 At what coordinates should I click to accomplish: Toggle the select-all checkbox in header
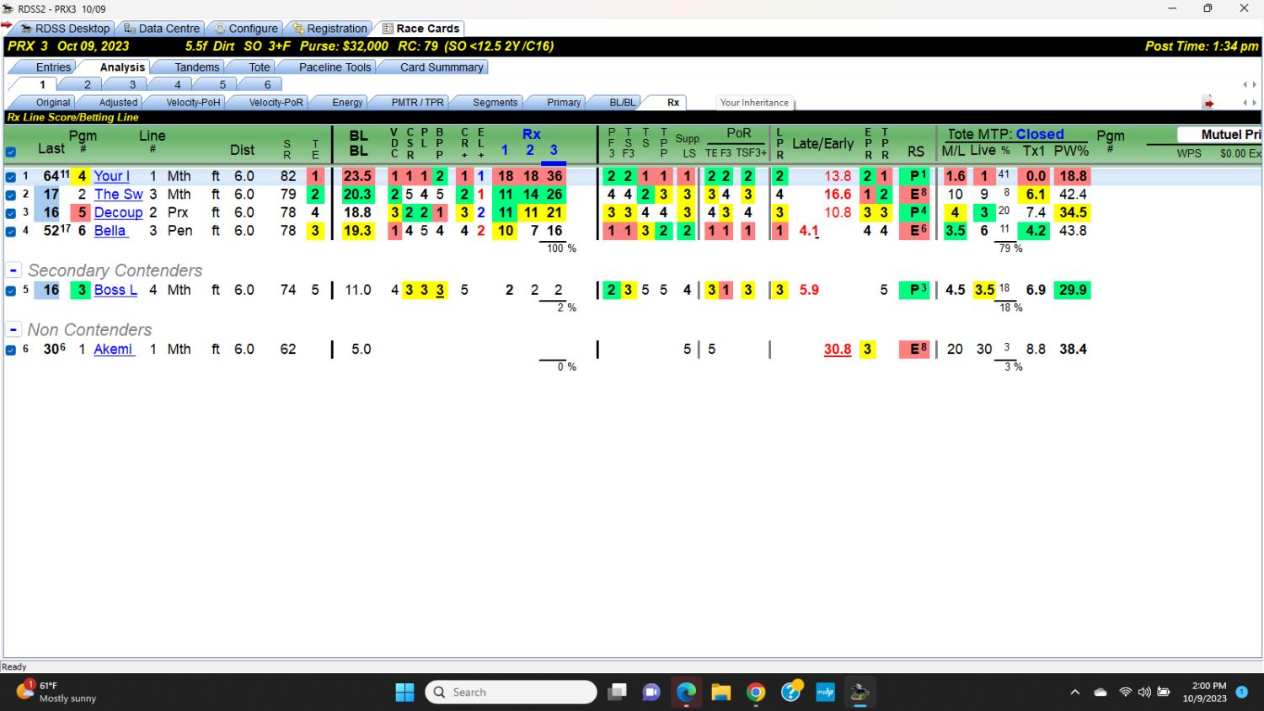point(11,152)
